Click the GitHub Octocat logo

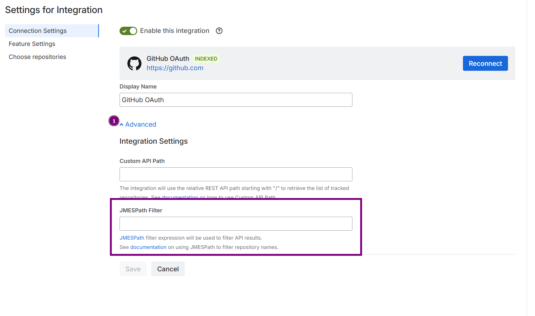[134, 63]
